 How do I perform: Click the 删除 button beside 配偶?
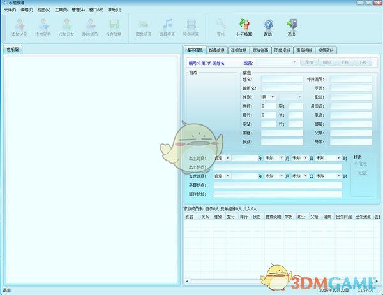pyautogui.click(x=327, y=62)
